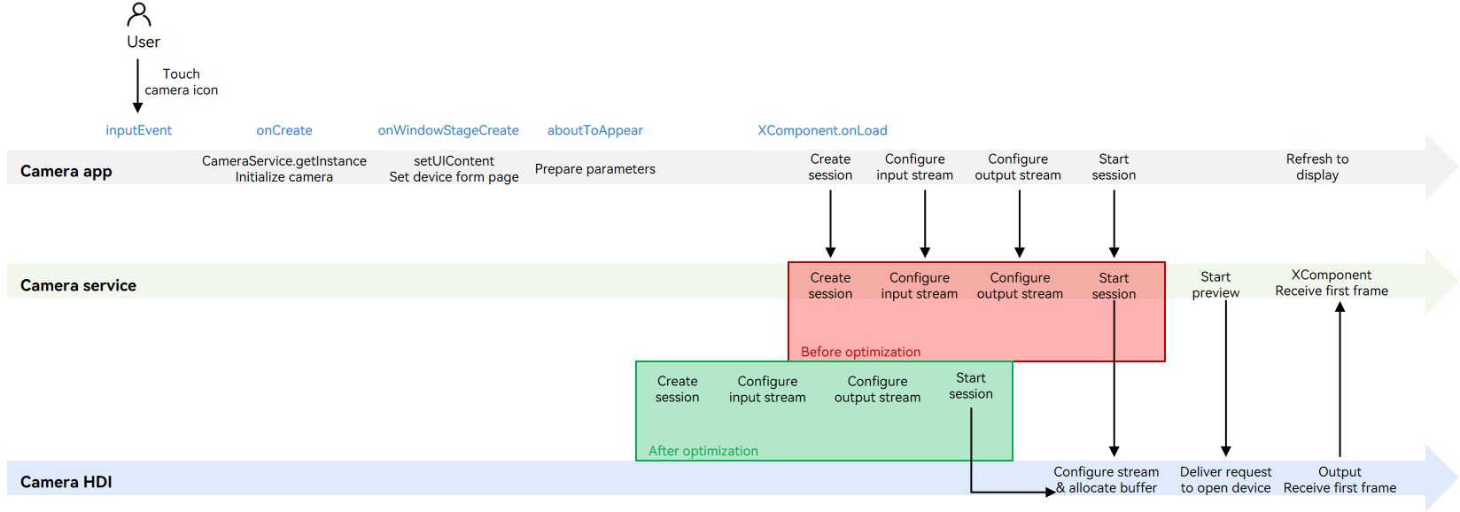Click the Camera HDI lane title
This screenshot has width=1460, height=512.
66,482
